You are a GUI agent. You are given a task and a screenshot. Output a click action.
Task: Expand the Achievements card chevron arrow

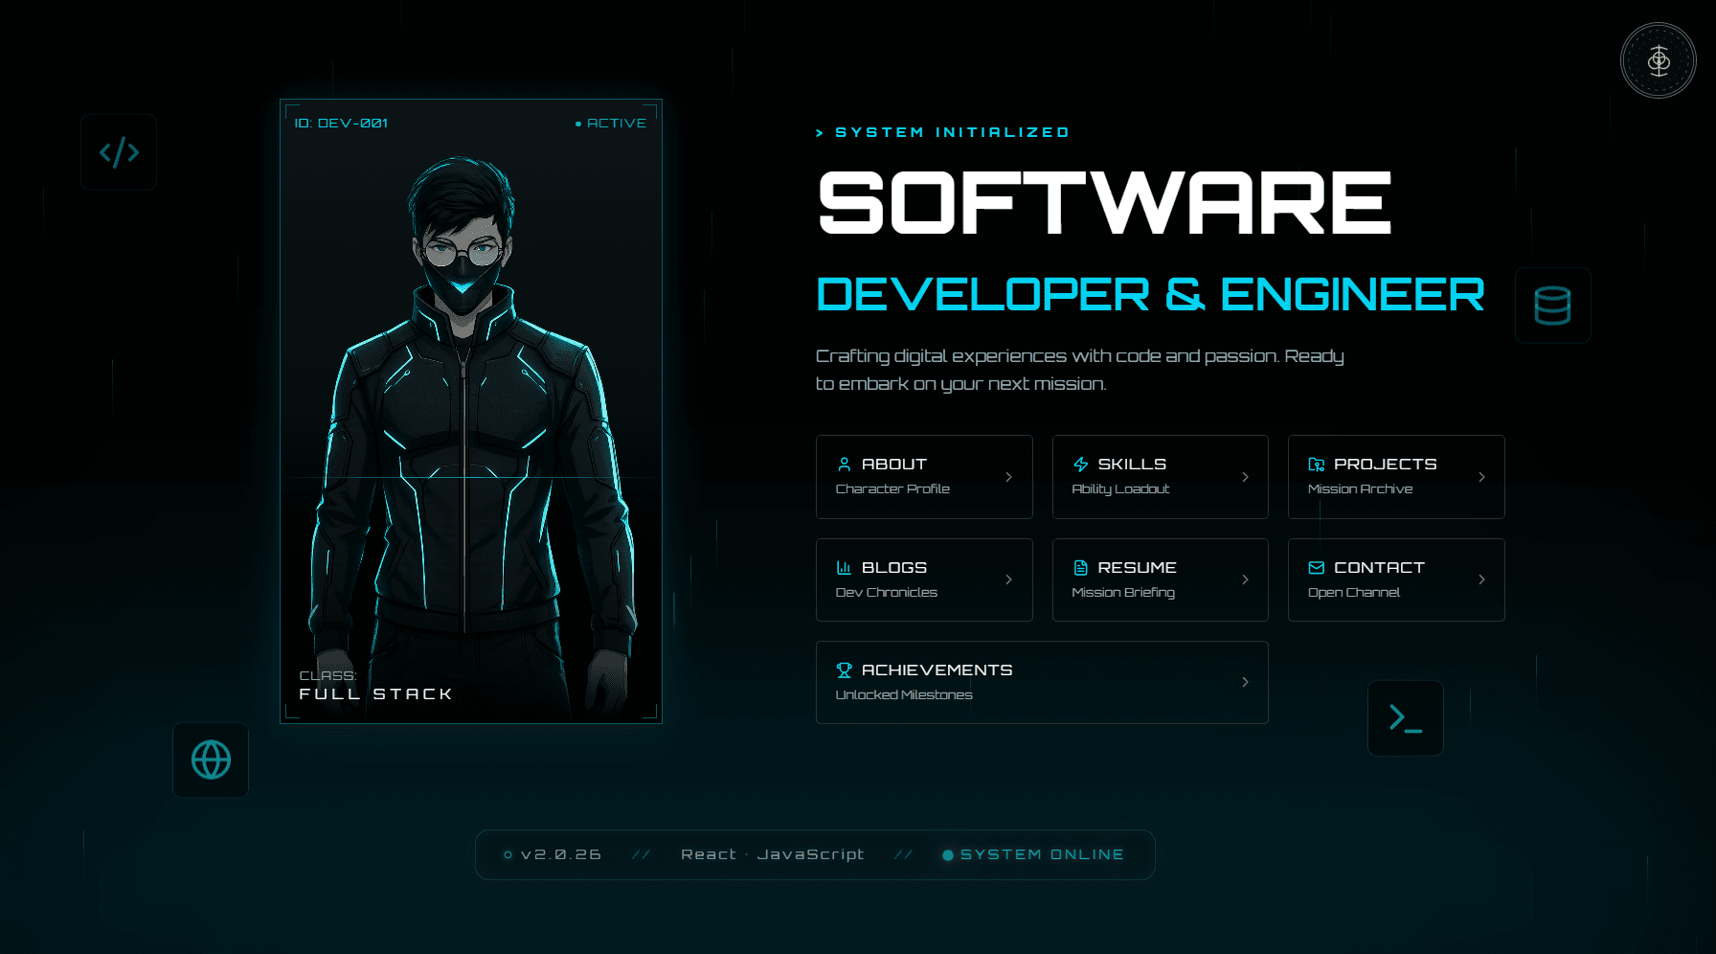[1245, 682]
